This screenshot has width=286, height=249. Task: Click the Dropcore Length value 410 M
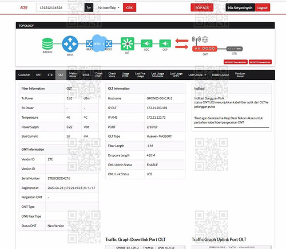pyautogui.click(x=151, y=155)
